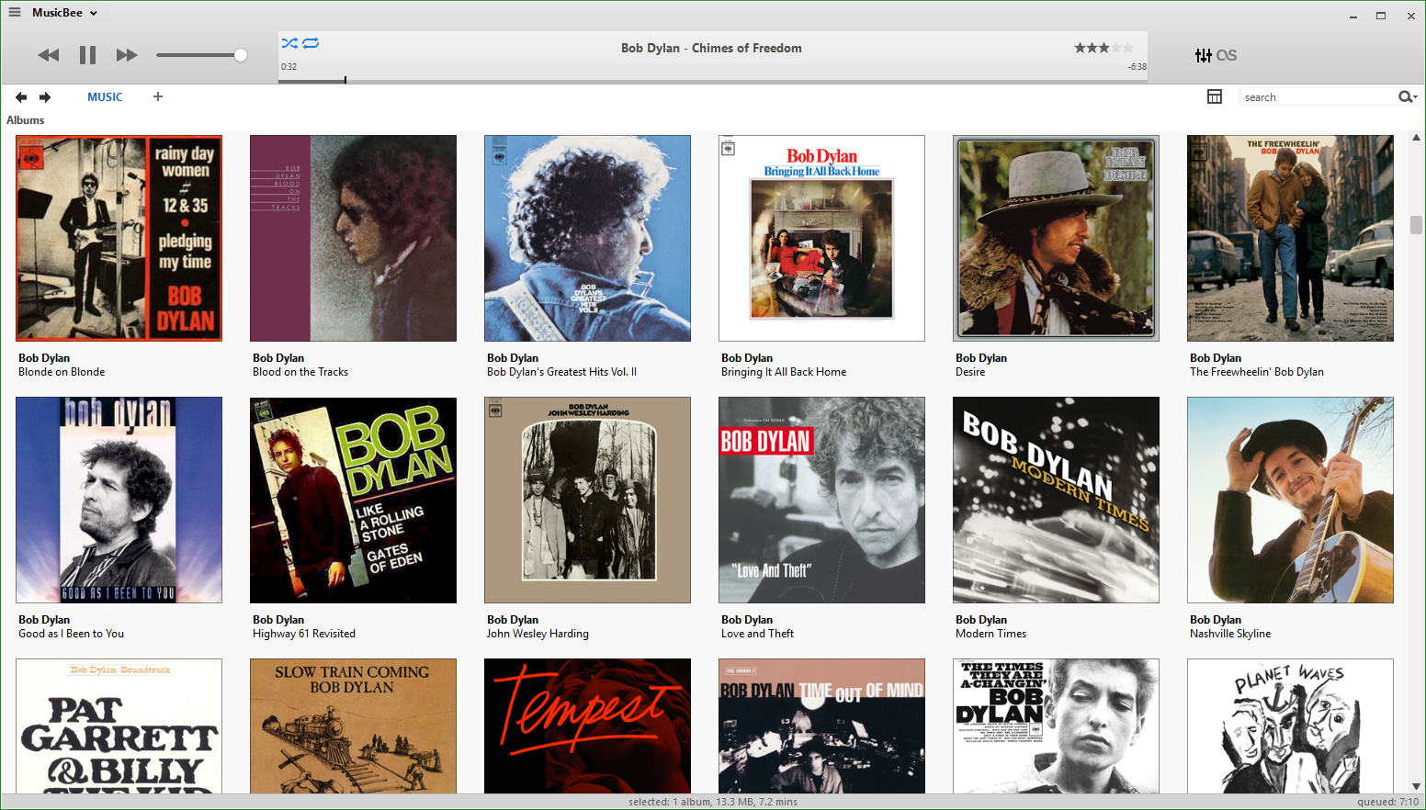The height and width of the screenshot is (810, 1426).
Task: Select the MUSIC tab
Action: point(105,97)
